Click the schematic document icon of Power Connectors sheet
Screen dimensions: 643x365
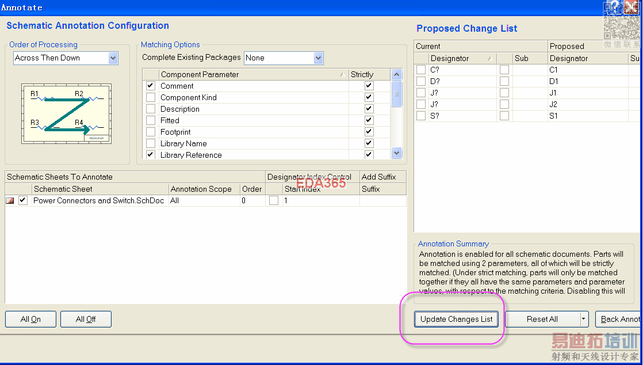tap(10, 200)
